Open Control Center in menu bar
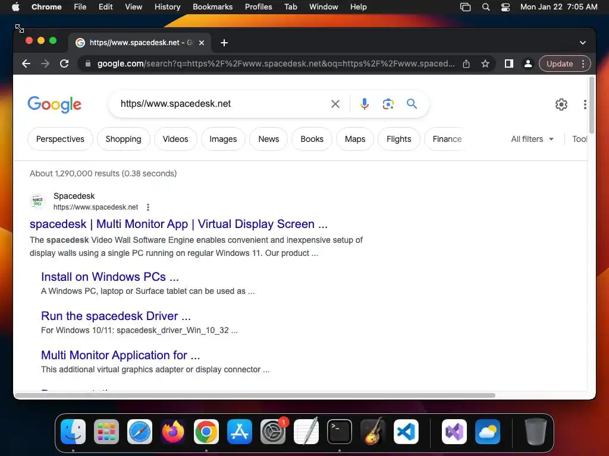This screenshot has width=609, height=456. coord(506,7)
